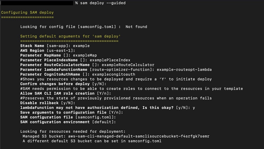Click the redacted black prompt bar
This screenshot has width=264, height=149.
point(37,3)
